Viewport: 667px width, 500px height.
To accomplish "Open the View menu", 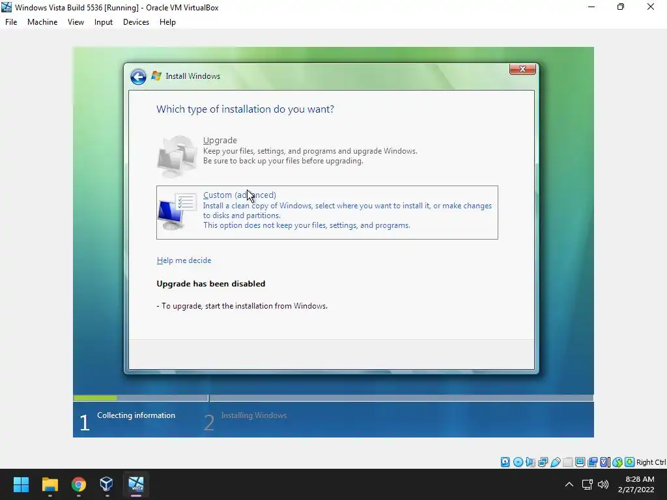I will (x=76, y=22).
